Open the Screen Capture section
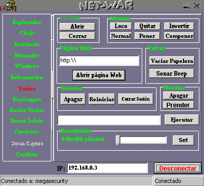The height and width of the screenshot is (186, 204). 27,143
